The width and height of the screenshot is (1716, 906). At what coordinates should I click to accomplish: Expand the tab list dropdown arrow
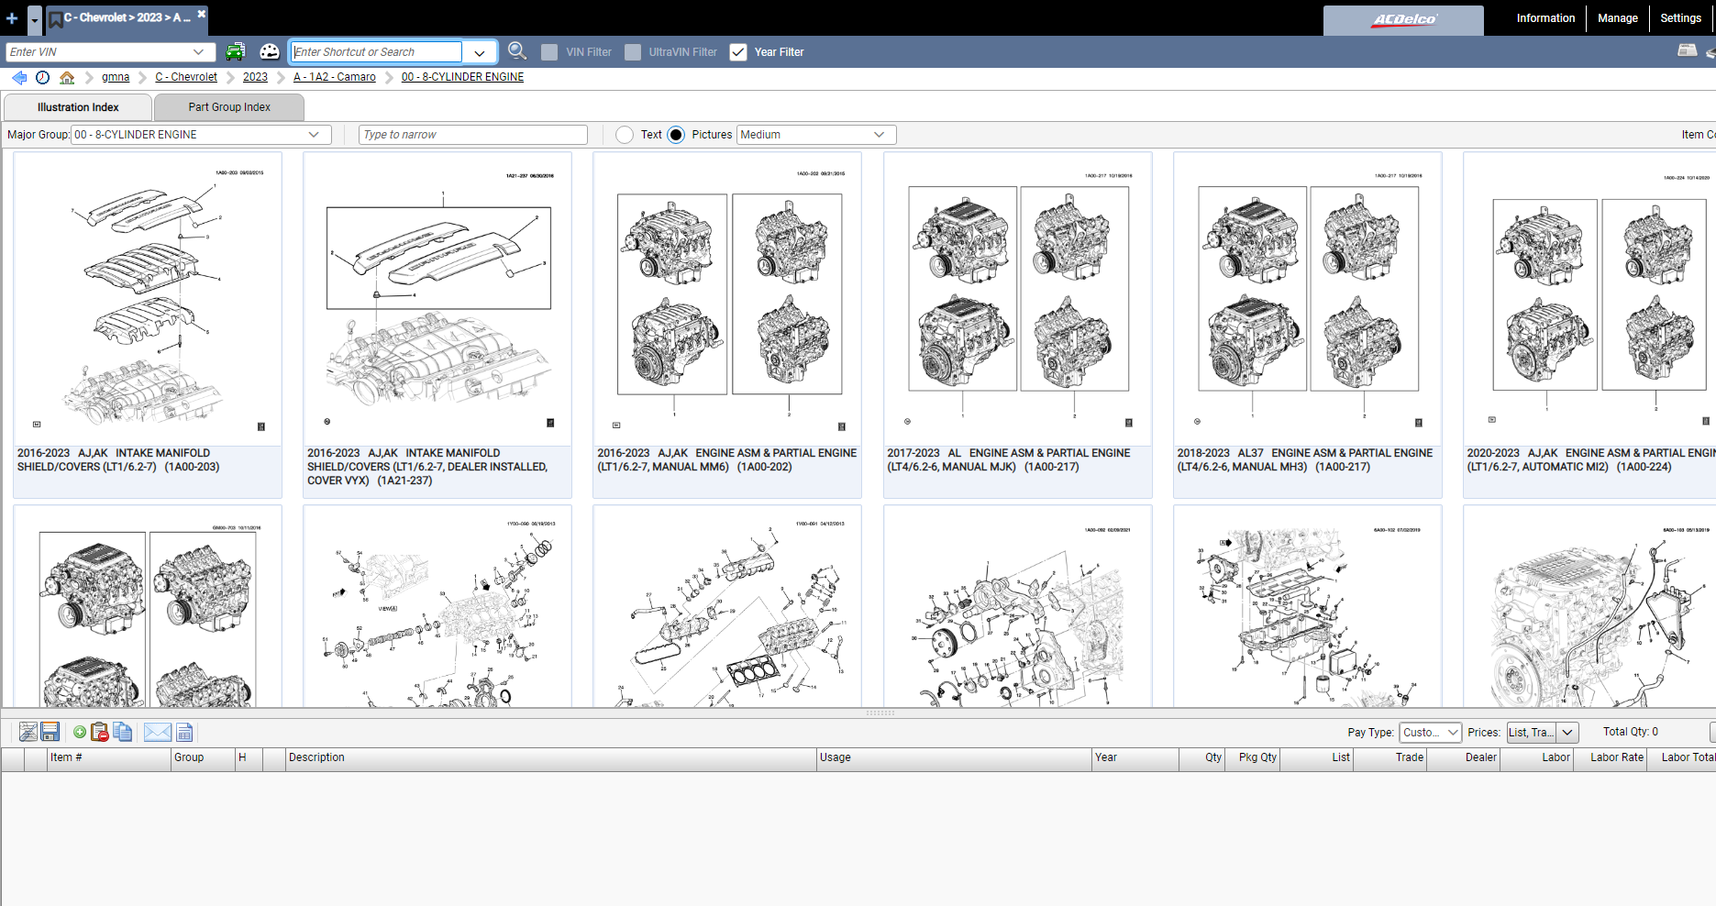[35, 19]
